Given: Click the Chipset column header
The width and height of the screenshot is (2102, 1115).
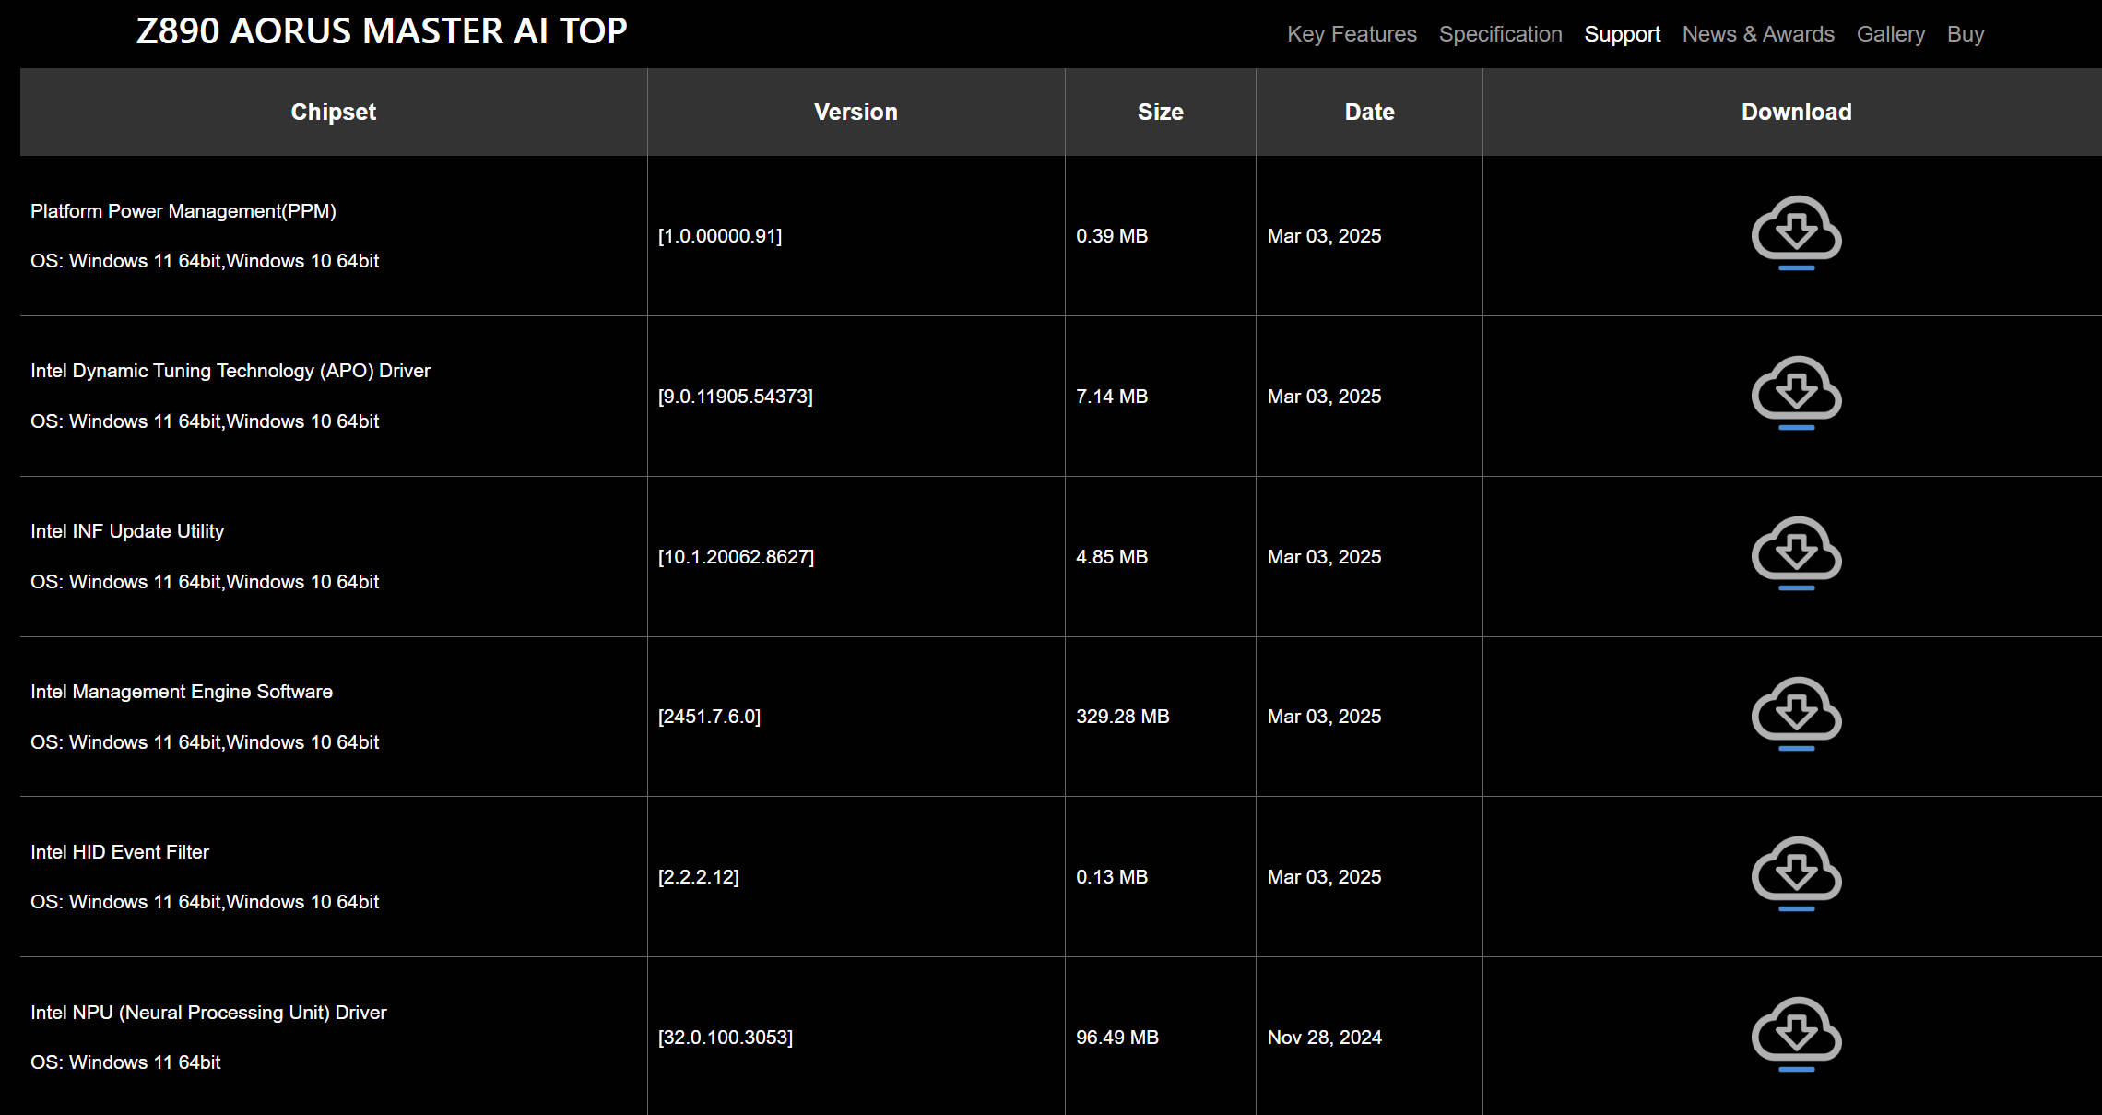Looking at the screenshot, I should [333, 112].
